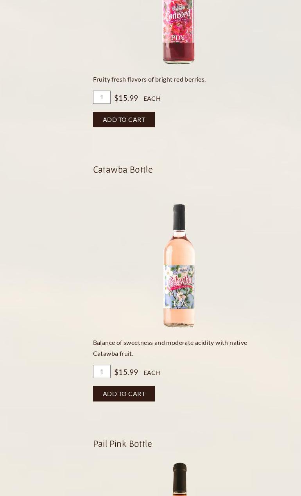Focus the Concord bottle quantity field
This screenshot has height=496, width=301.
tap(102, 97)
